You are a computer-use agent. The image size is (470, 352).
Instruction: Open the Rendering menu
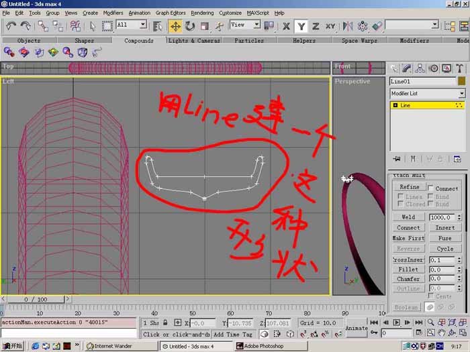click(202, 13)
